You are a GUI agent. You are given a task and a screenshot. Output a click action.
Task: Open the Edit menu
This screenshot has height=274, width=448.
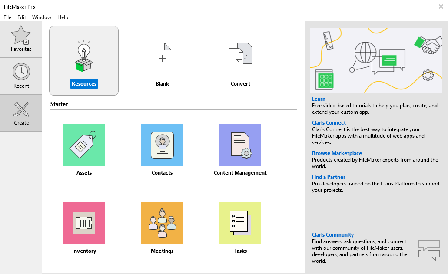pyautogui.click(x=22, y=17)
